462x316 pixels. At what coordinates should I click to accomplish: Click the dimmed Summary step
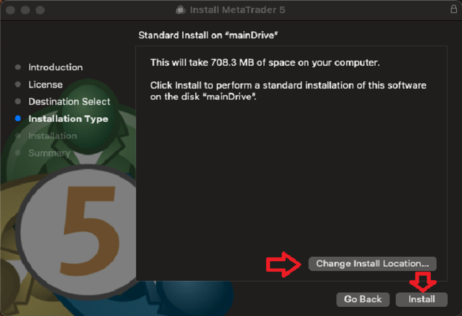(49, 153)
